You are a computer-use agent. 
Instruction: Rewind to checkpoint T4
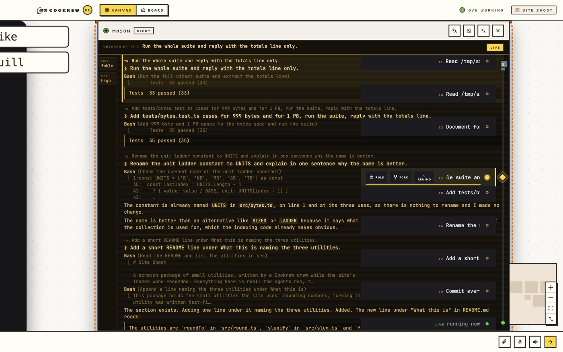[424, 177]
